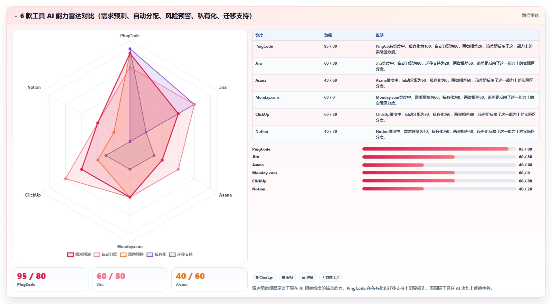The width and height of the screenshot is (552, 304).
Task: Click the 进度 tag chip
Action: click(308, 277)
